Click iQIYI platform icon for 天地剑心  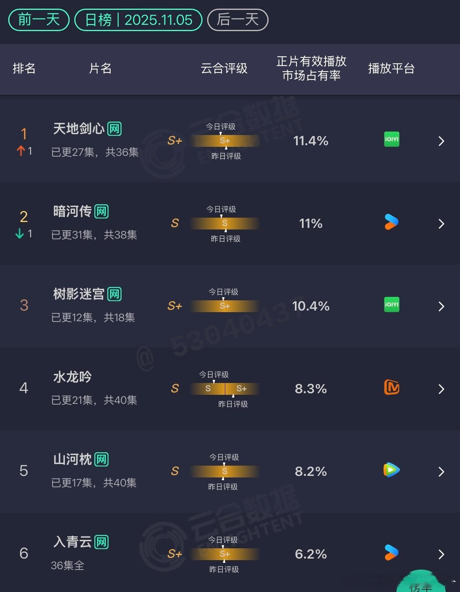tap(392, 139)
